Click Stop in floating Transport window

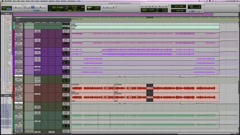pyautogui.click(x=159, y=6)
